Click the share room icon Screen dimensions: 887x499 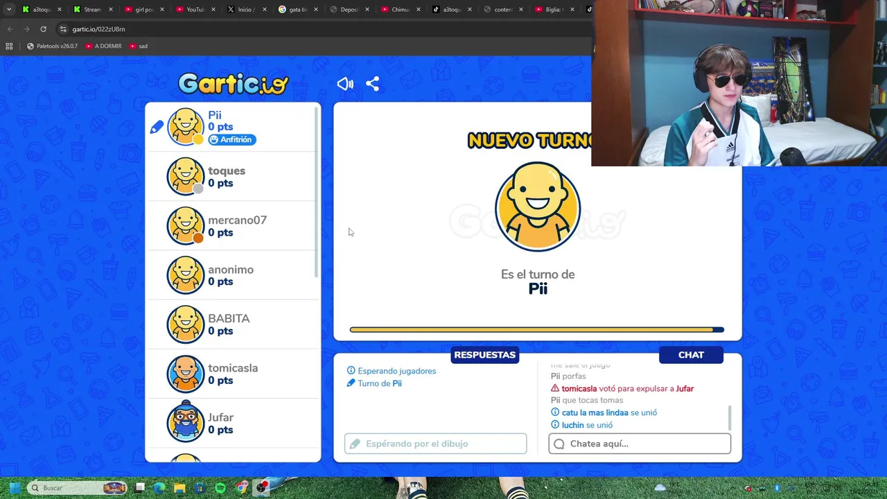click(372, 84)
